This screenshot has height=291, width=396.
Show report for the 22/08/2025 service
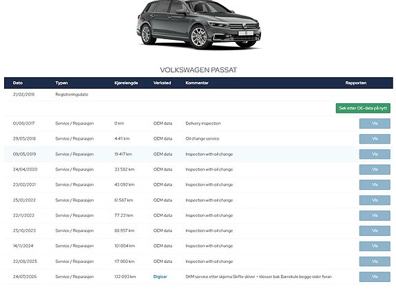375,261
